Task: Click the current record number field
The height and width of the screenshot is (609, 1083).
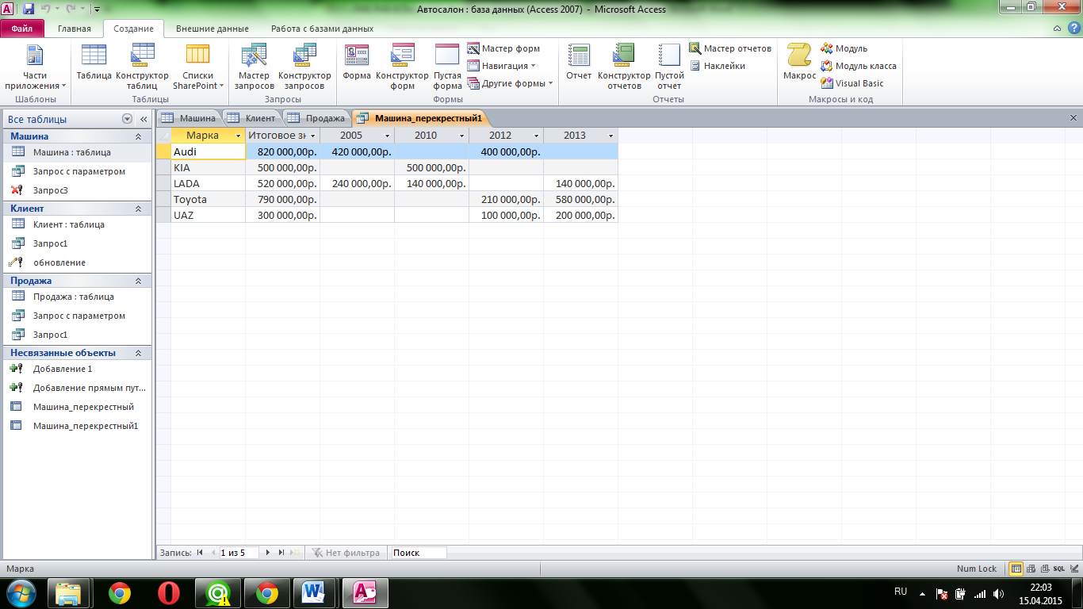Action: (238, 553)
